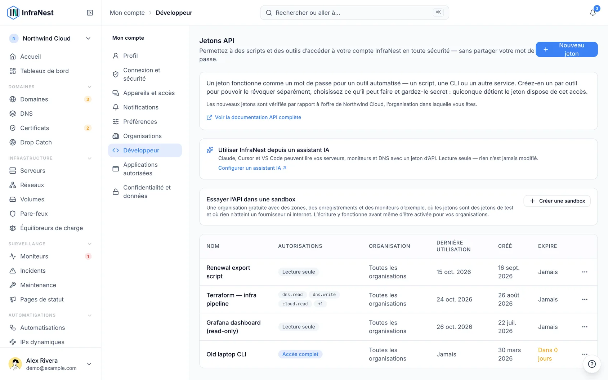This screenshot has width=608, height=380.
Task: Click the +1 permissions badge
Action: pyautogui.click(x=320, y=304)
